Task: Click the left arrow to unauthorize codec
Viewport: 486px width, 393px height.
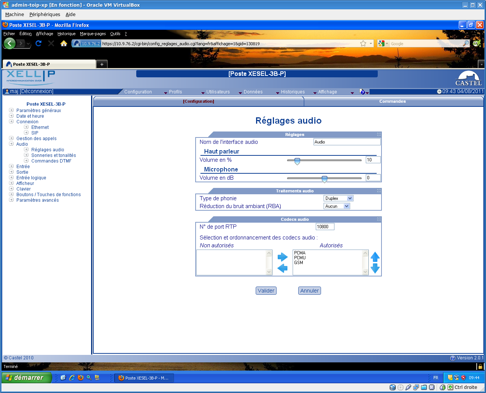Action: (x=283, y=268)
